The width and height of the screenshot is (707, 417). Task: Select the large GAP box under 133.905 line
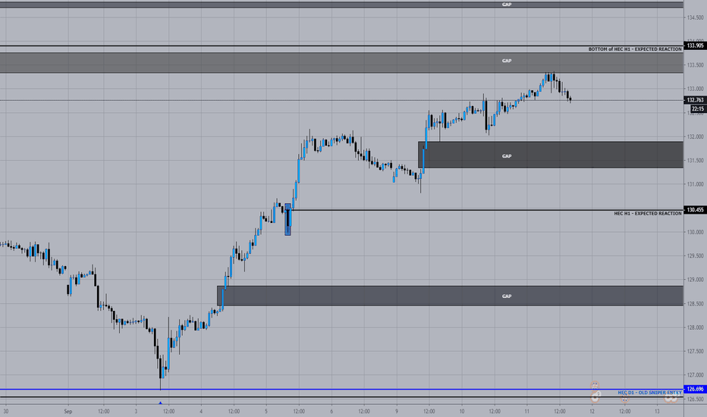click(341, 63)
